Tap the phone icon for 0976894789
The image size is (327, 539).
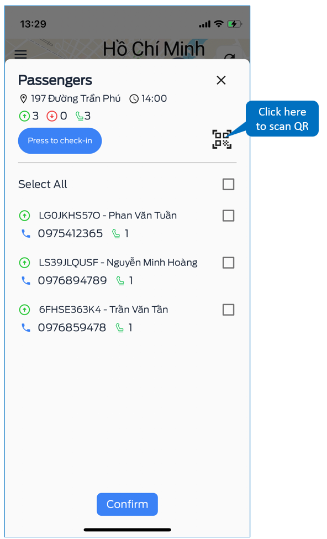pyautogui.click(x=26, y=281)
